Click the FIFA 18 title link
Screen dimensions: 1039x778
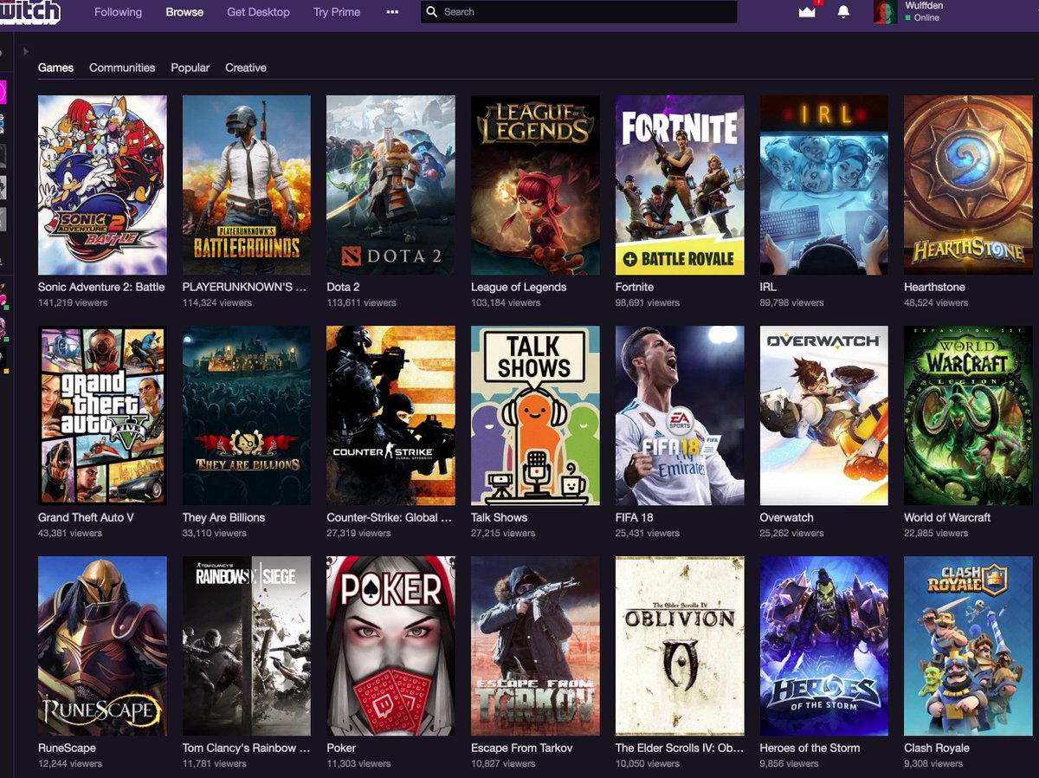pyautogui.click(x=634, y=517)
